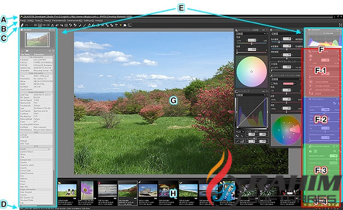Click the side-by-side compare view icon
Screen dimensions: 343x210
point(48,25)
